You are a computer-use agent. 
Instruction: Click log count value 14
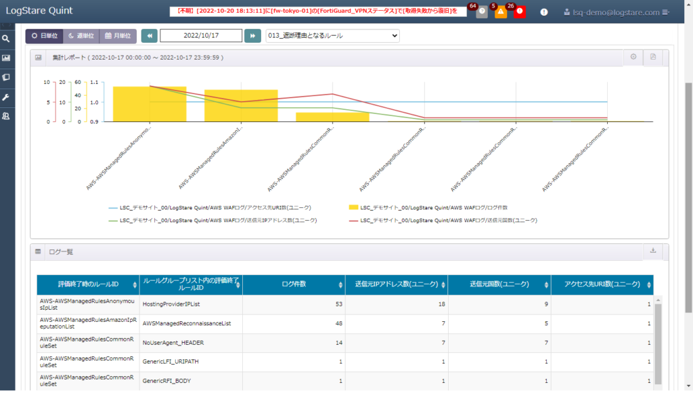(338, 343)
